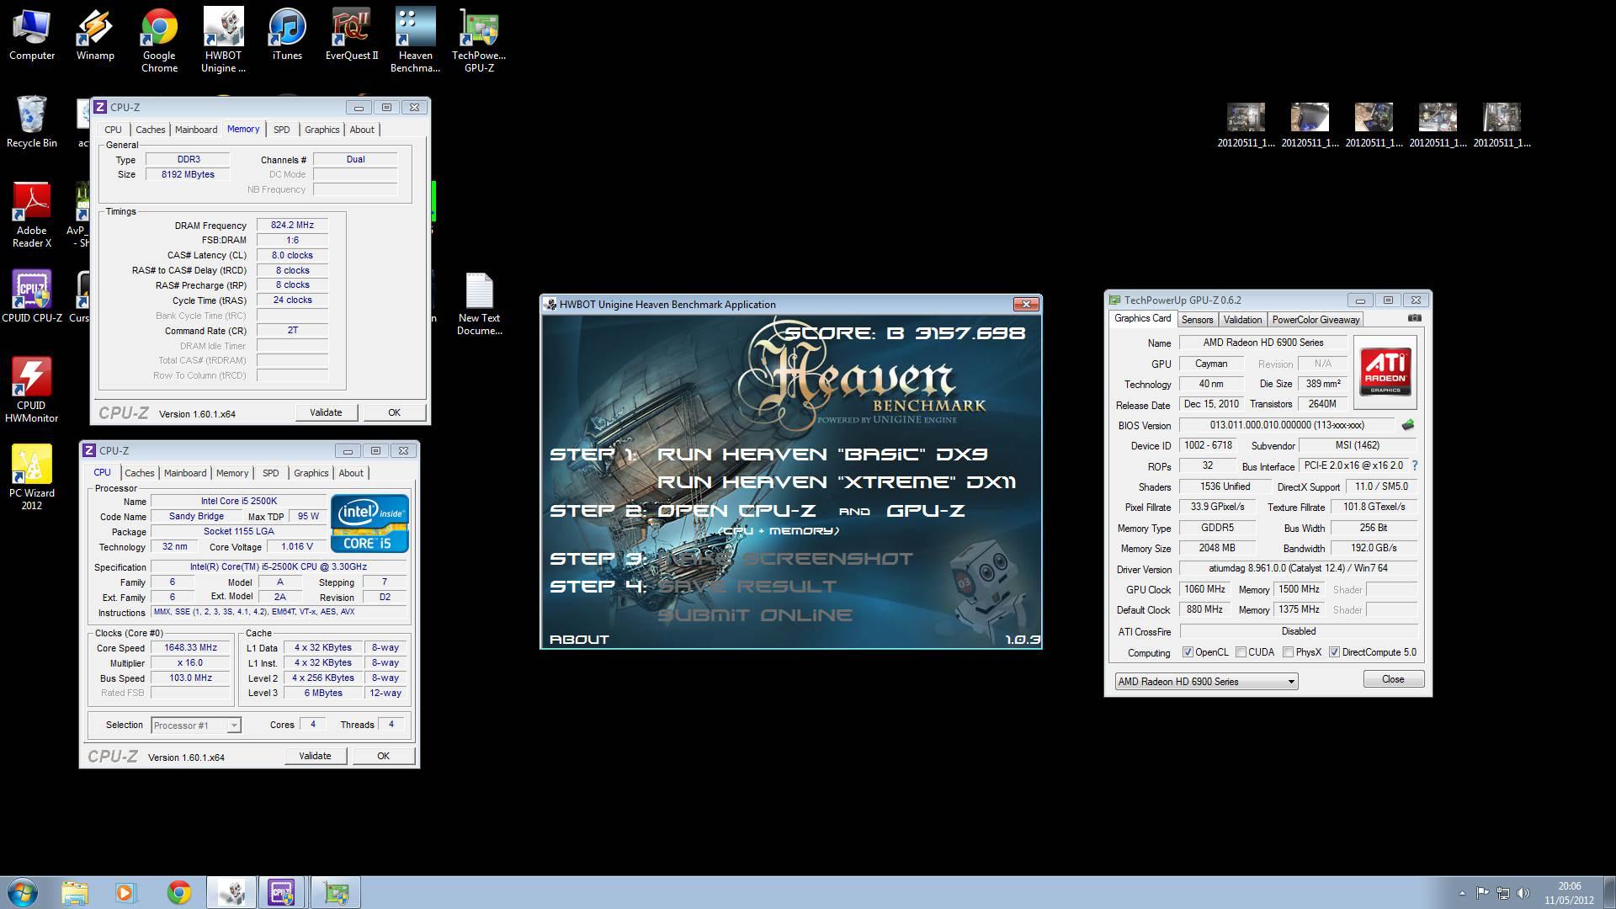Open Heaven Benchmark desktop shortcut
Viewport: 1616px width, 909px height.
[416, 41]
